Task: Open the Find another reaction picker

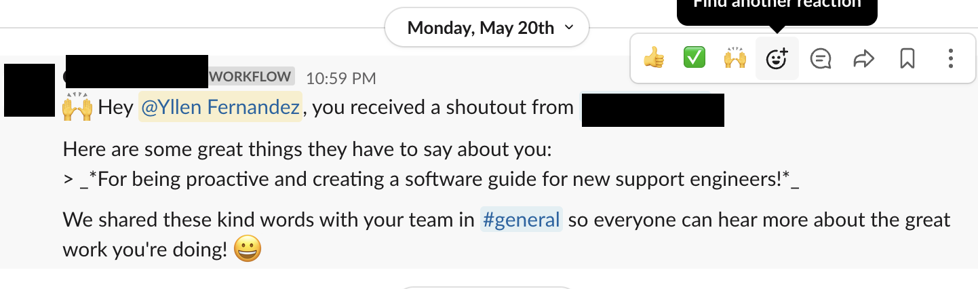Action: (x=777, y=59)
